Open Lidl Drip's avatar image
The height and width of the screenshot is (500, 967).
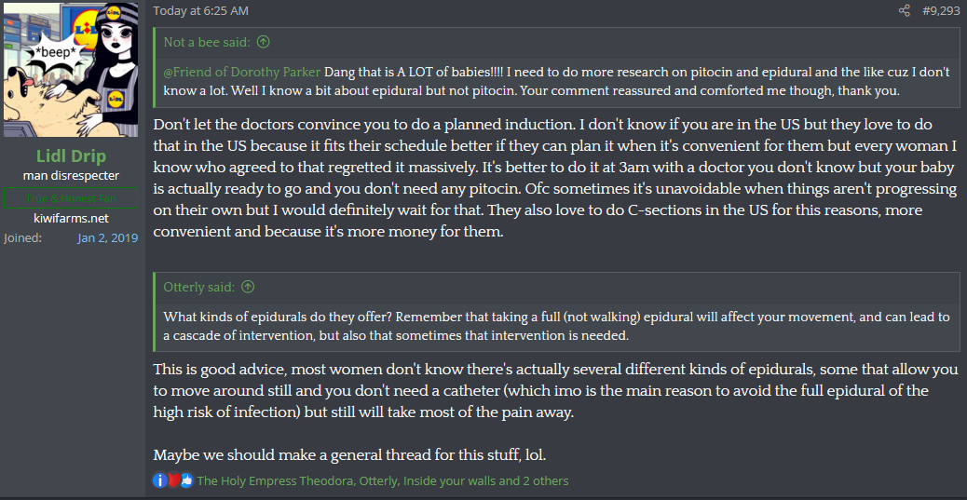tap(71, 69)
